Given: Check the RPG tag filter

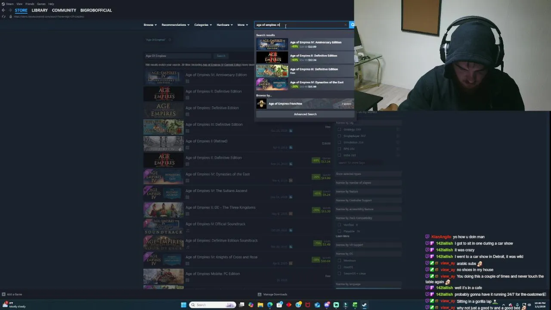Looking at the screenshot, I should coord(339,149).
